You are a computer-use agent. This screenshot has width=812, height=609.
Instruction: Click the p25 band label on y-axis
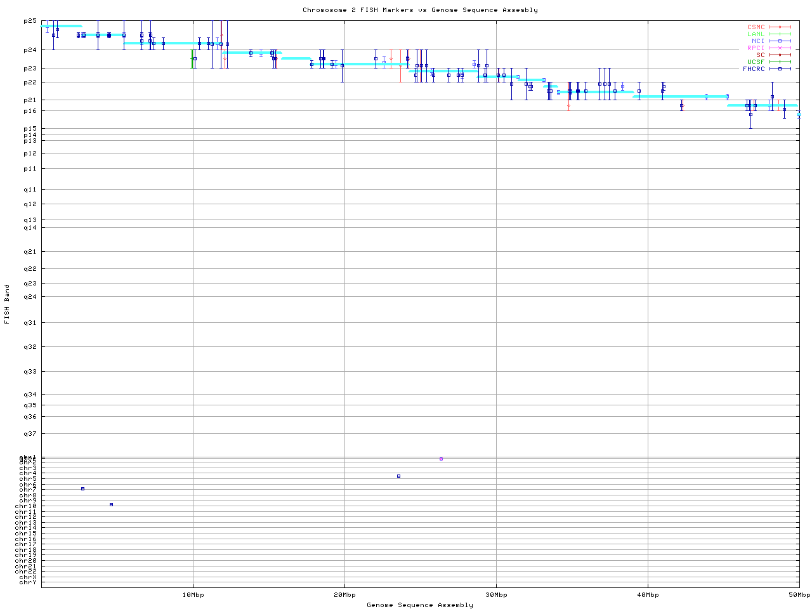tap(30, 21)
